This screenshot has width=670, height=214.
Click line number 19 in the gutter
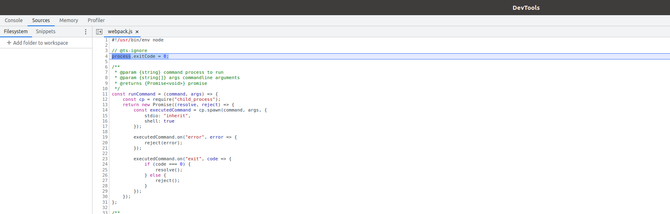coord(105,137)
